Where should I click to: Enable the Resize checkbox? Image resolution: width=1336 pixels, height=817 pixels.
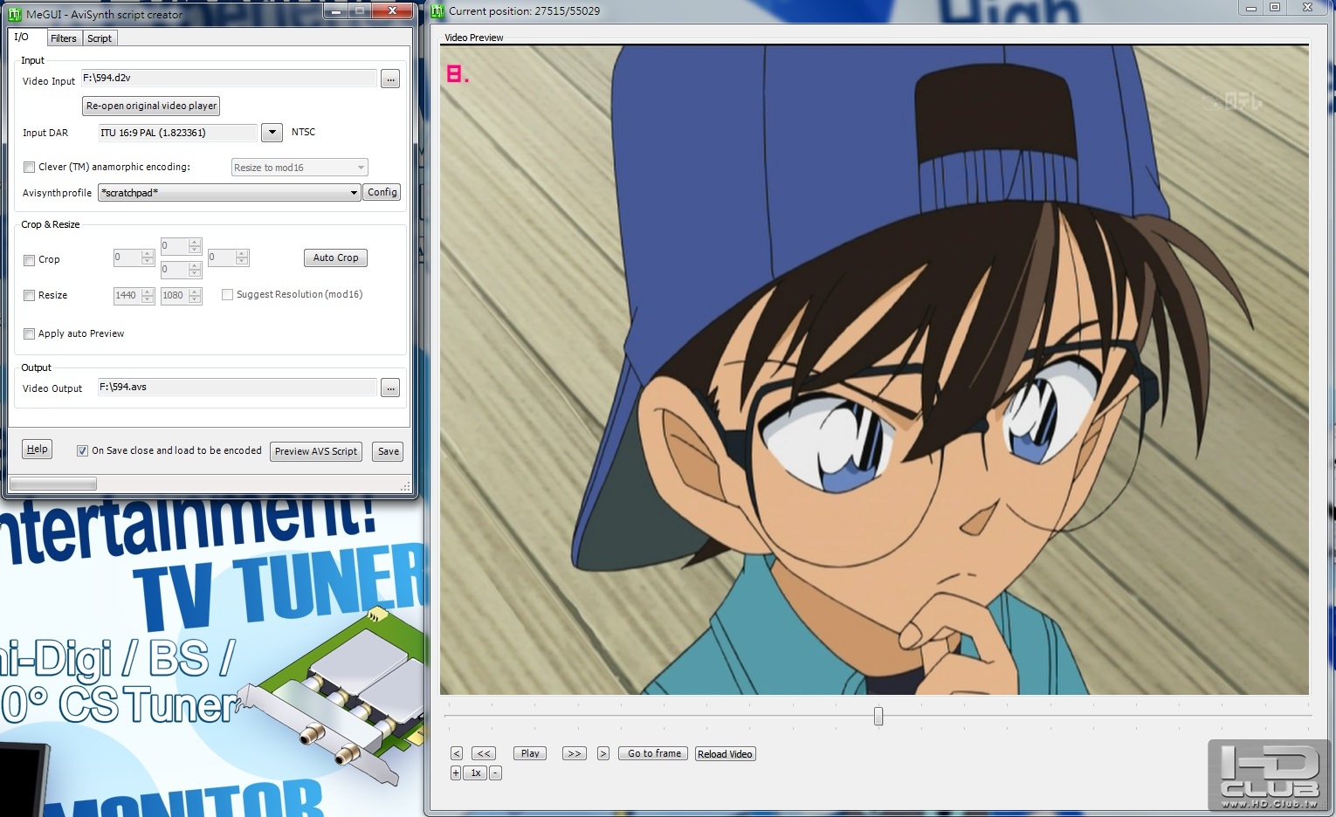(x=29, y=296)
